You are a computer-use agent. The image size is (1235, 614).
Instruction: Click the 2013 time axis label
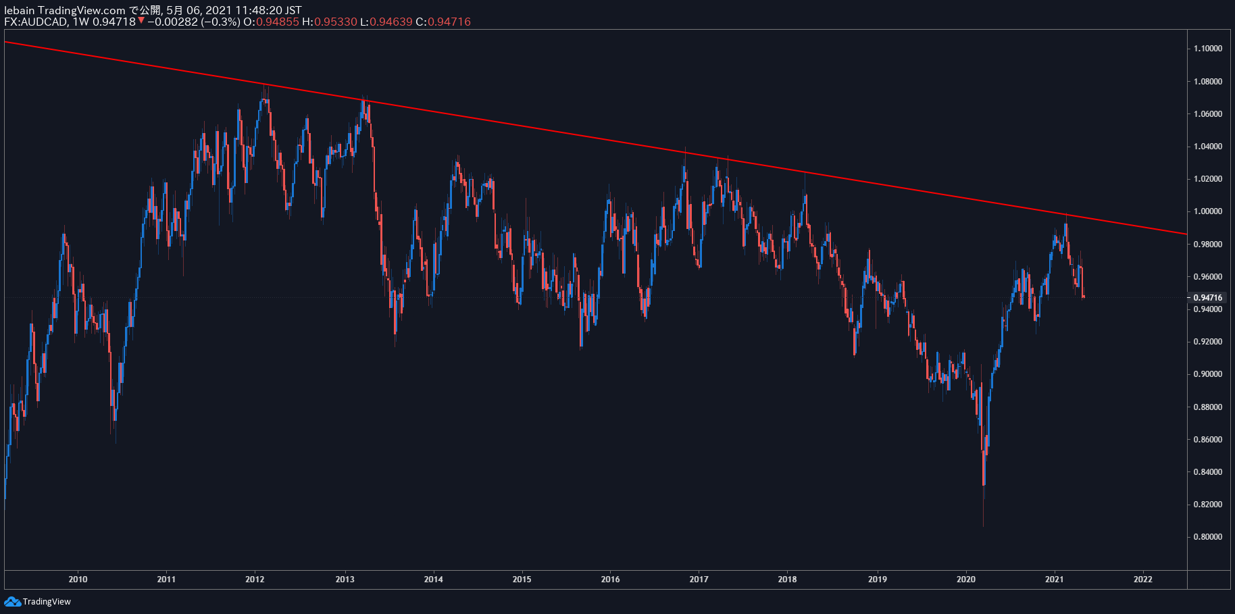[x=345, y=579]
